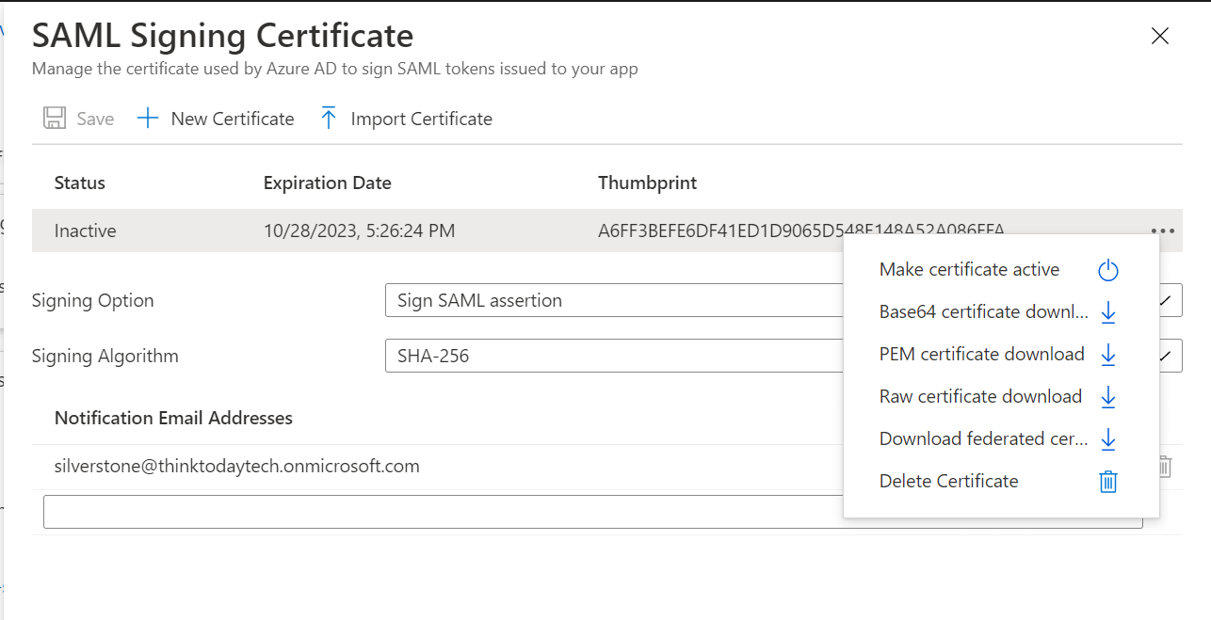Viewport: 1211px width, 620px height.
Task: Close the SAML Signing Certificate panel
Action: coord(1160,37)
